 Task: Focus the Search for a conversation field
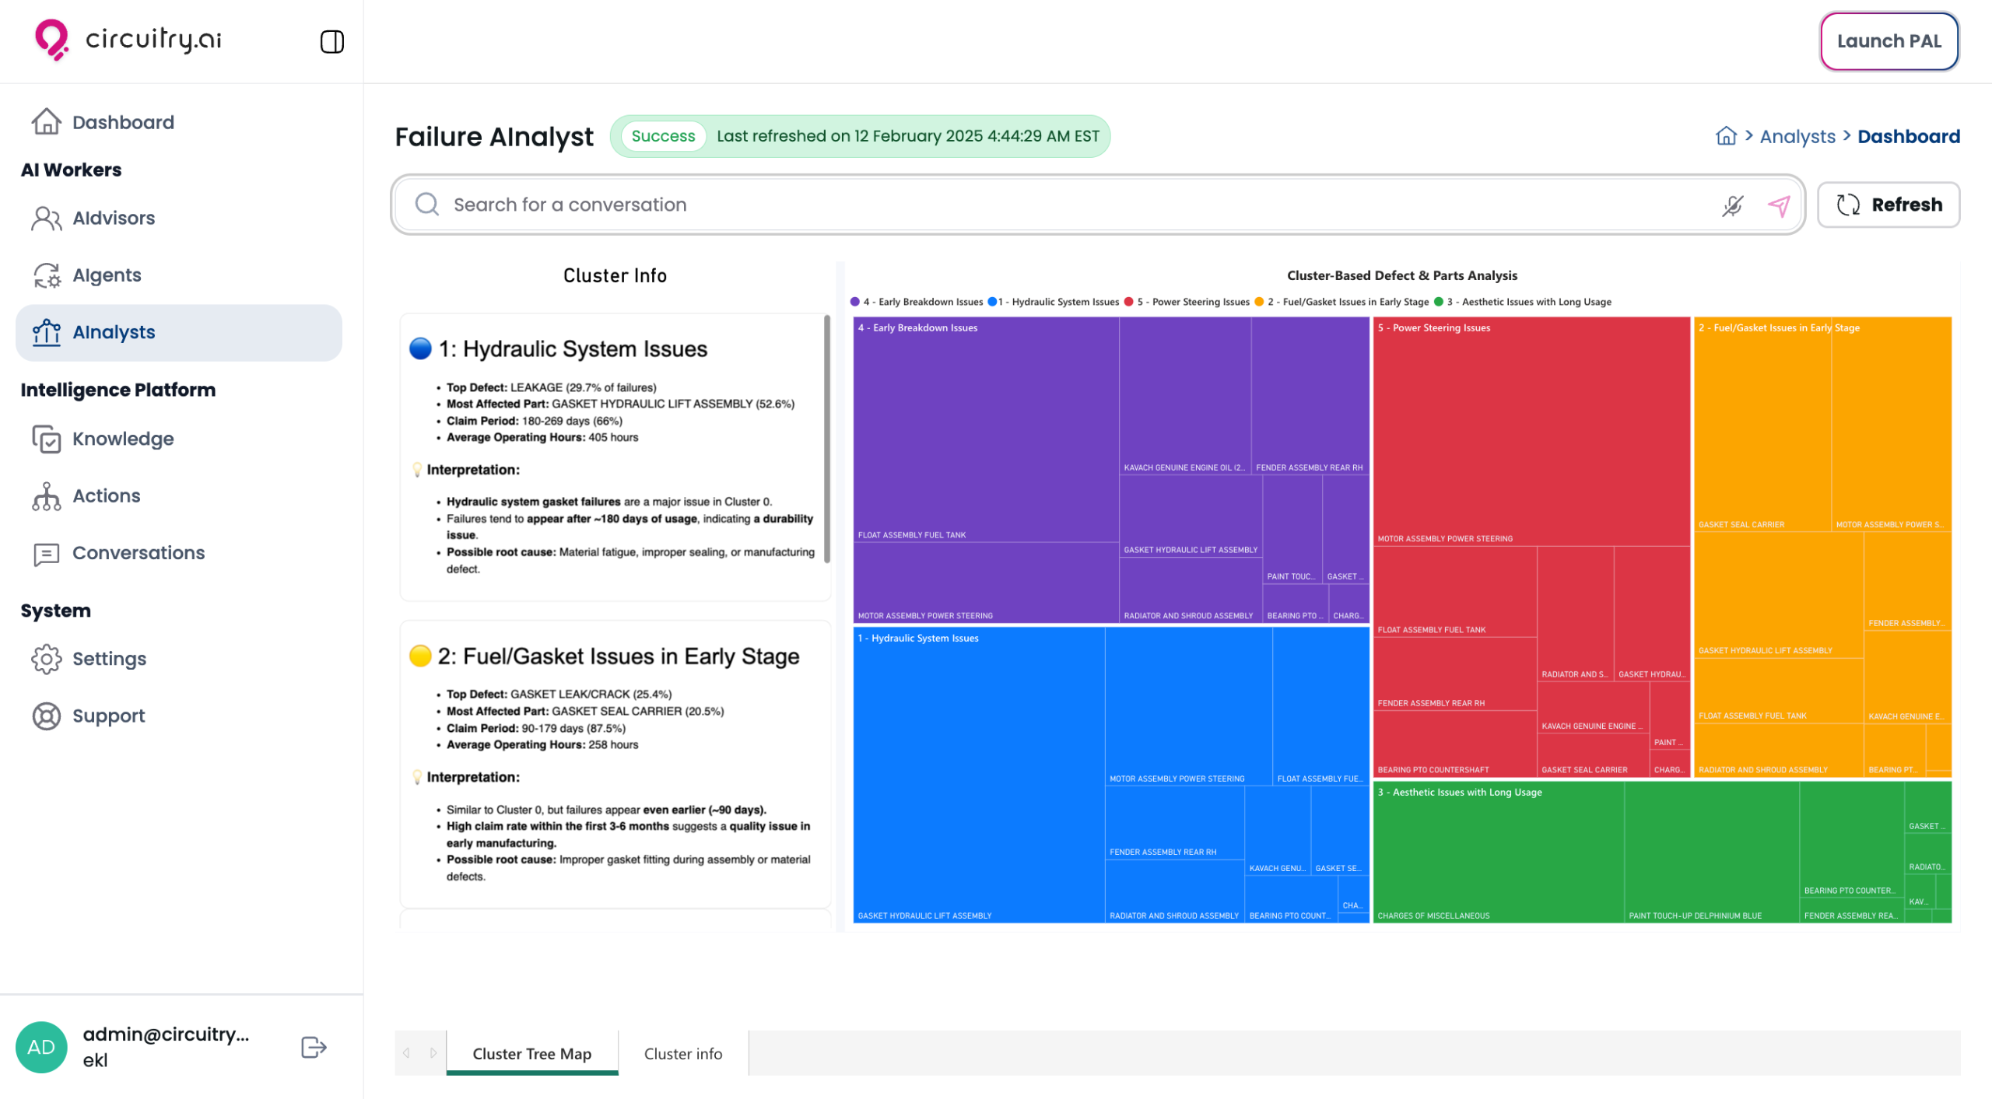[x=1074, y=205]
